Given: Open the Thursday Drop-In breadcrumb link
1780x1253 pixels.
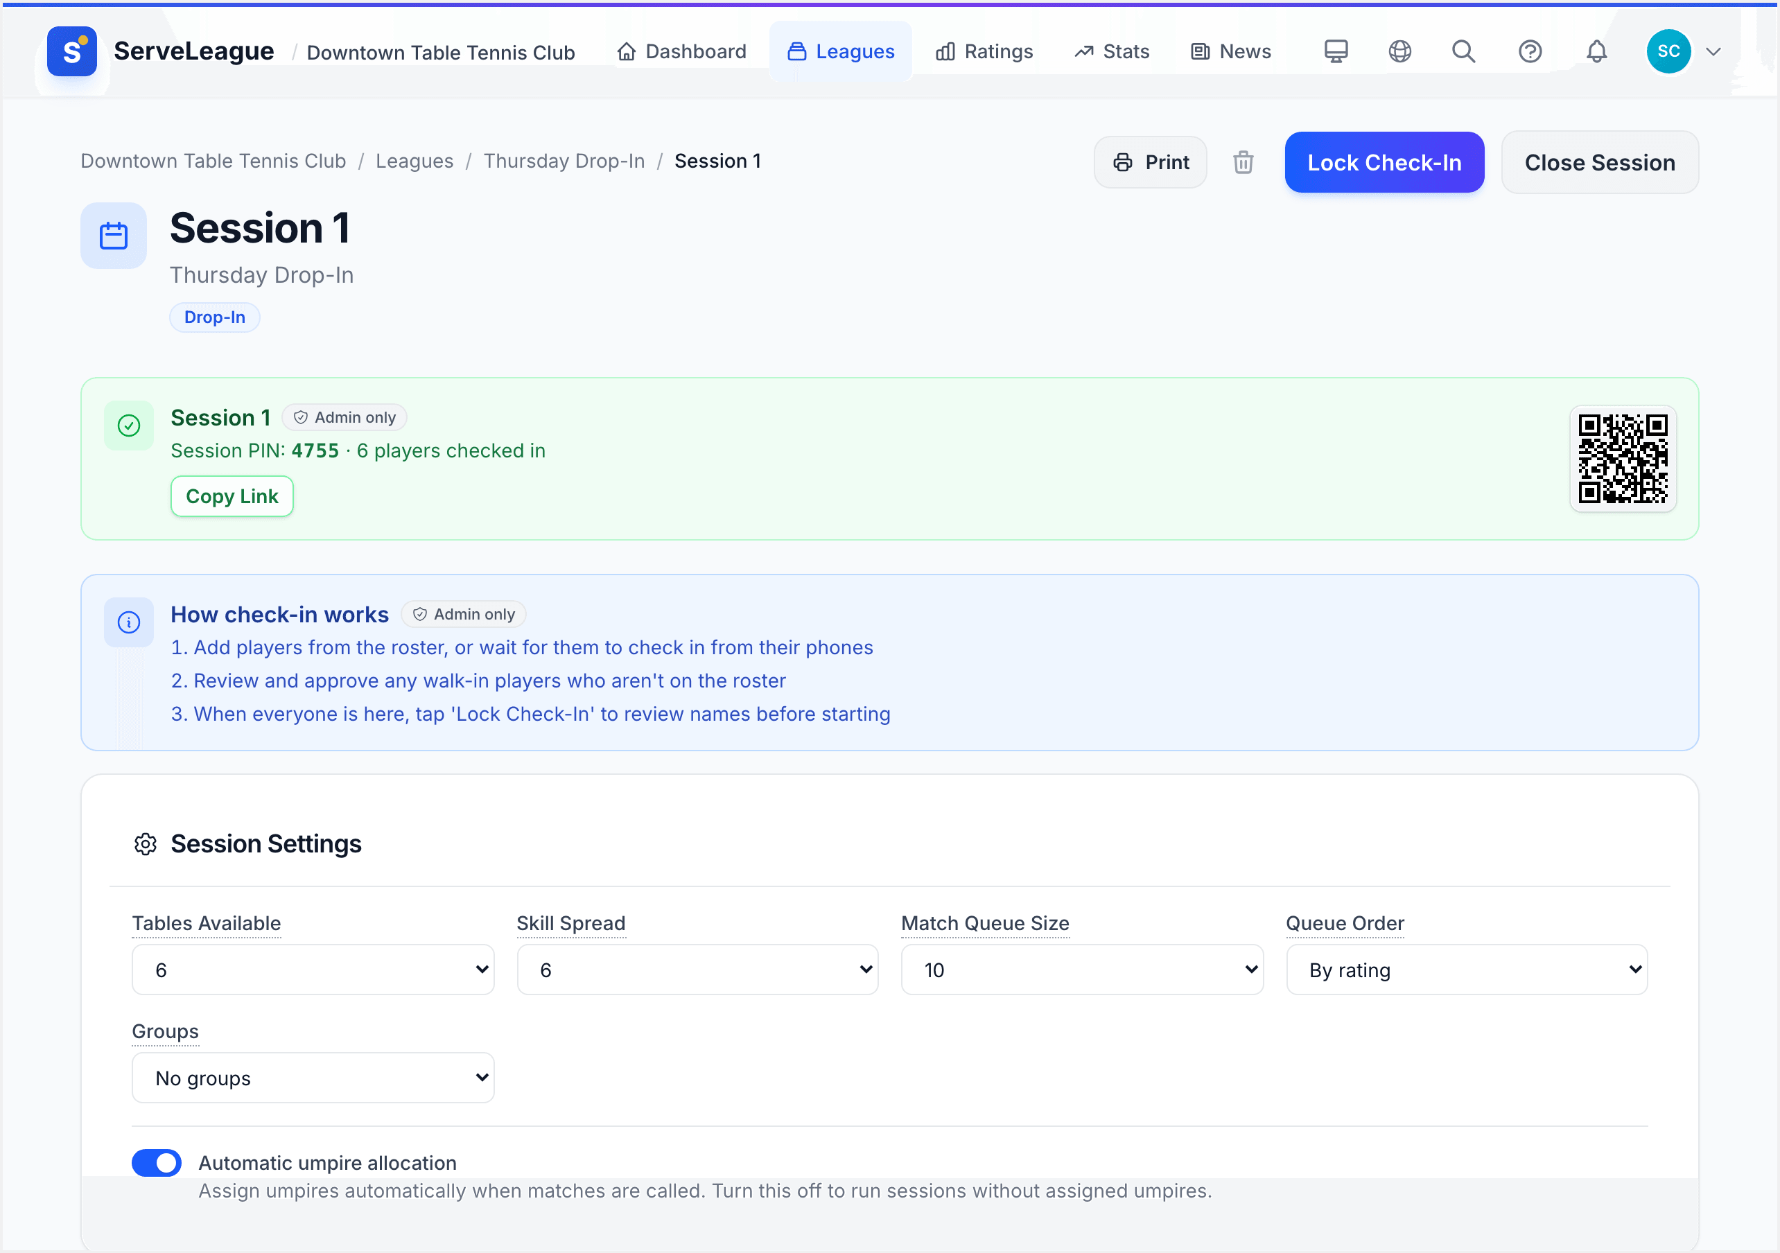Looking at the screenshot, I should click(x=564, y=161).
